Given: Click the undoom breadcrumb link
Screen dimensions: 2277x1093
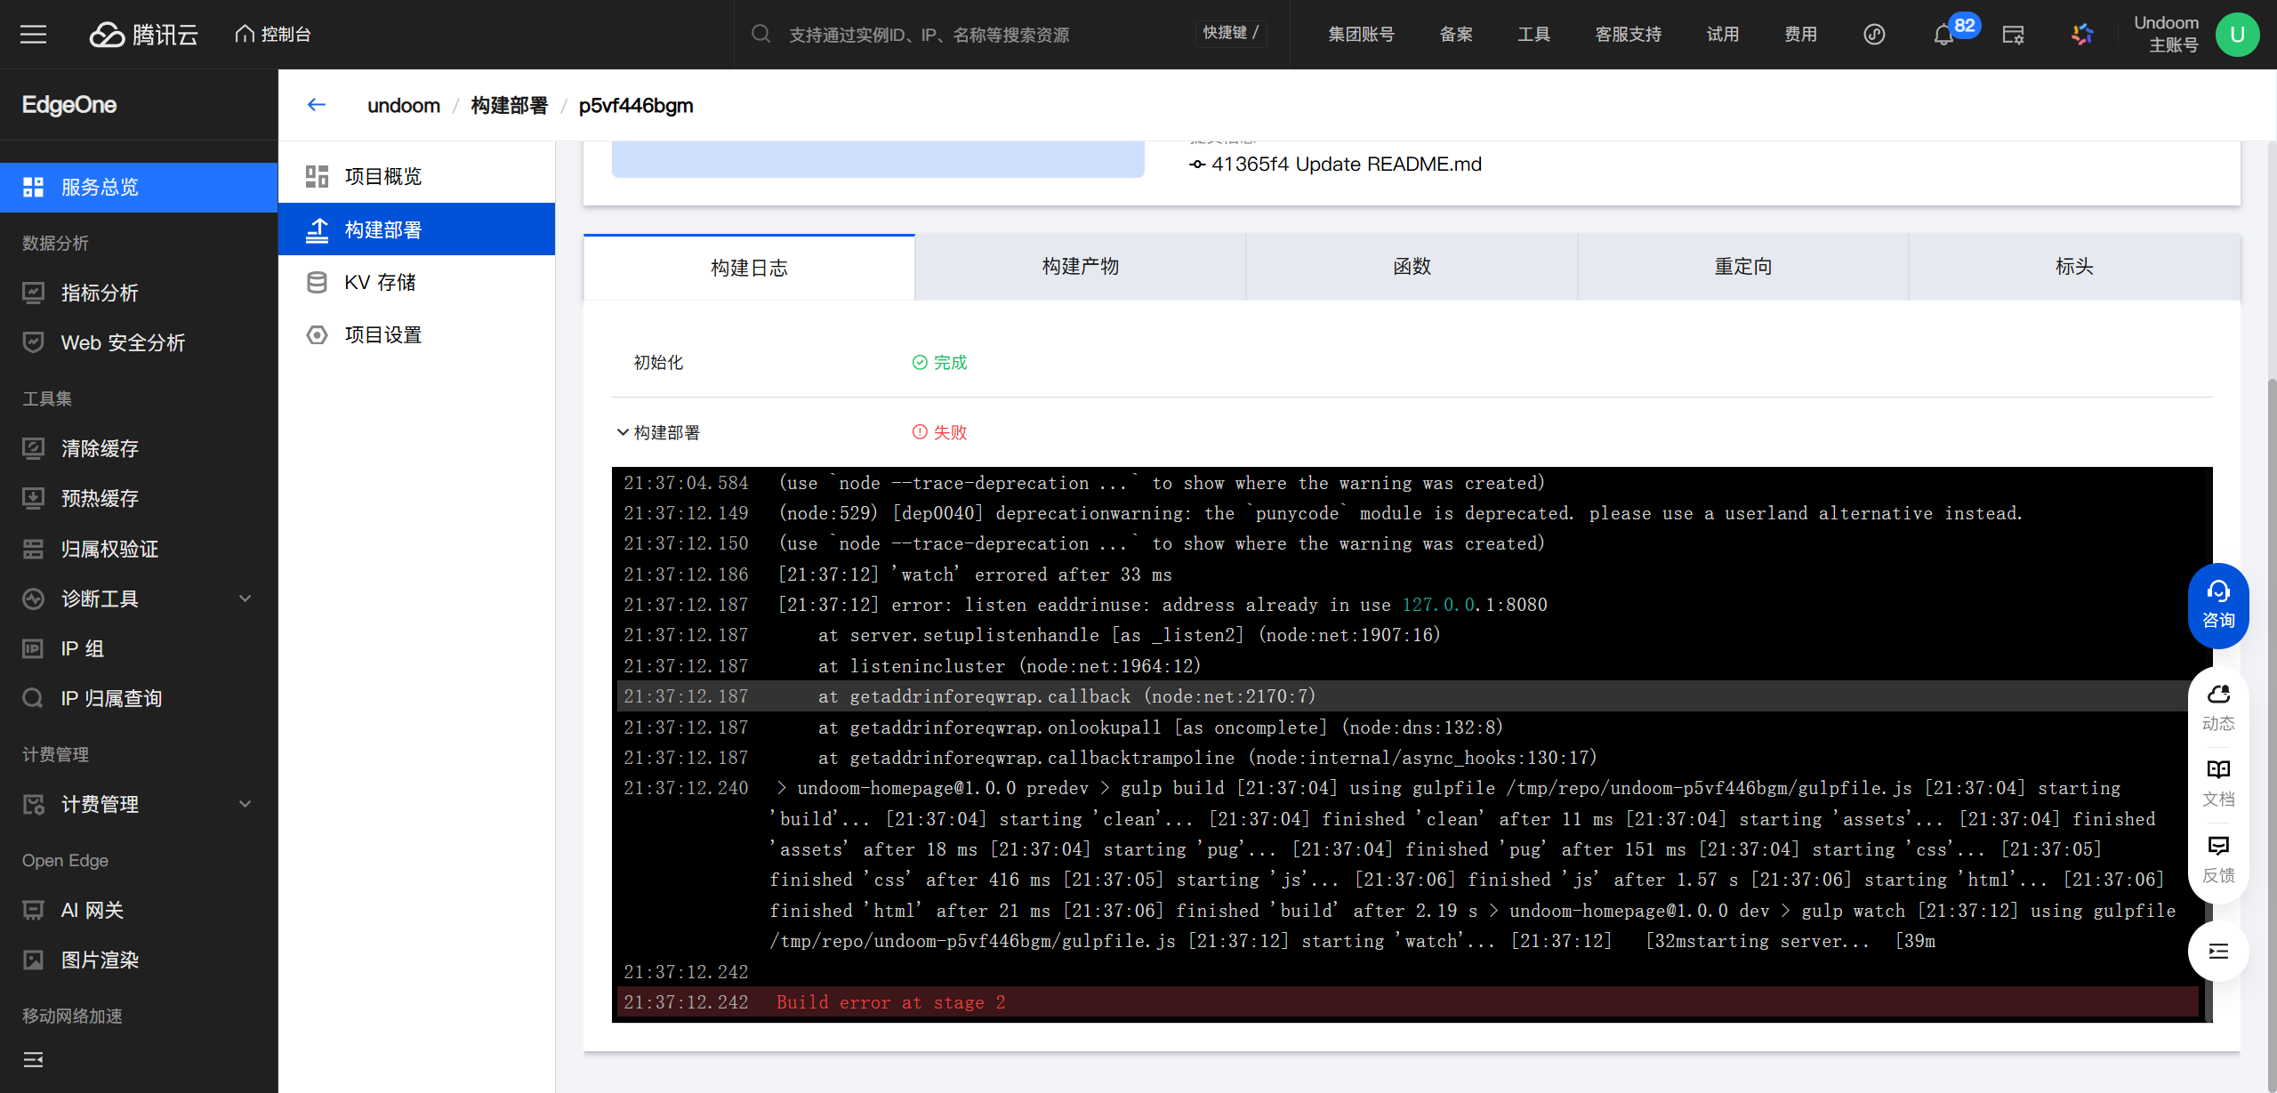Looking at the screenshot, I should click(x=403, y=105).
